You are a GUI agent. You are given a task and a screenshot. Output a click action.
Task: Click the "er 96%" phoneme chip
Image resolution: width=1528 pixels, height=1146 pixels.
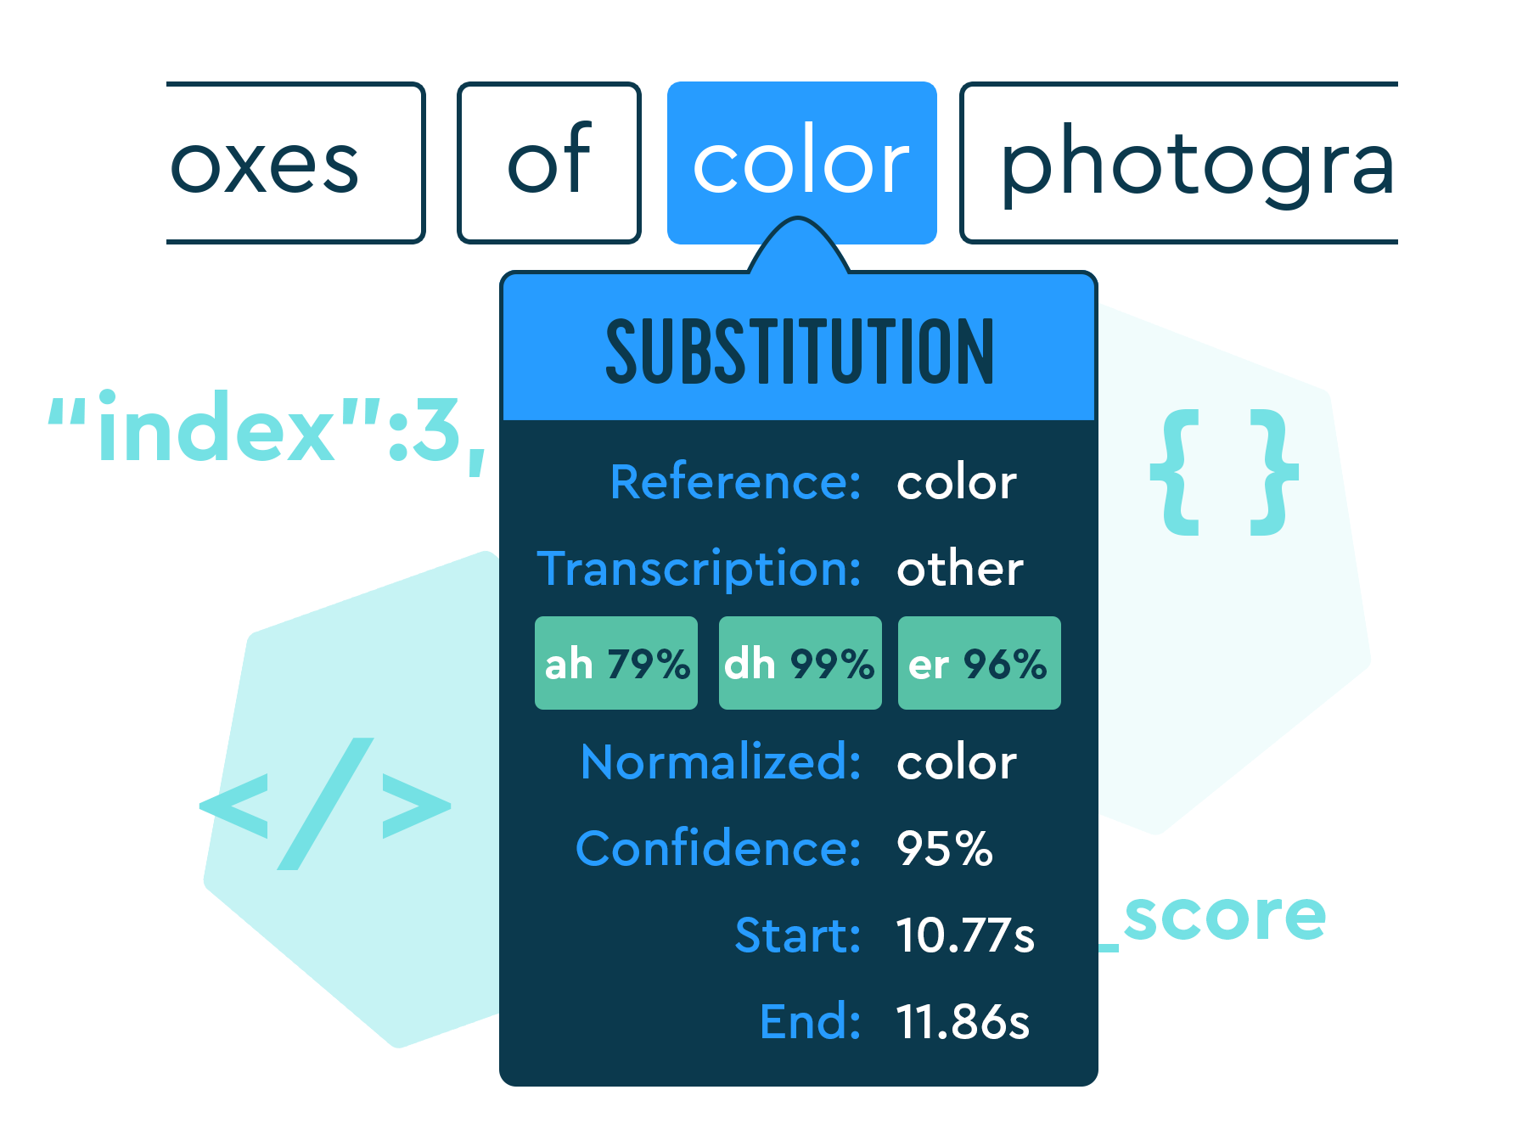[x=979, y=663]
